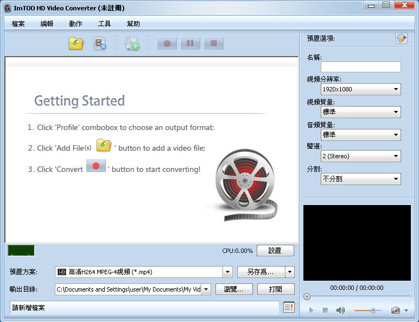Screen dimensions: 419x322
Task: Open the preset options edit icon
Action: pyautogui.click(x=401, y=38)
